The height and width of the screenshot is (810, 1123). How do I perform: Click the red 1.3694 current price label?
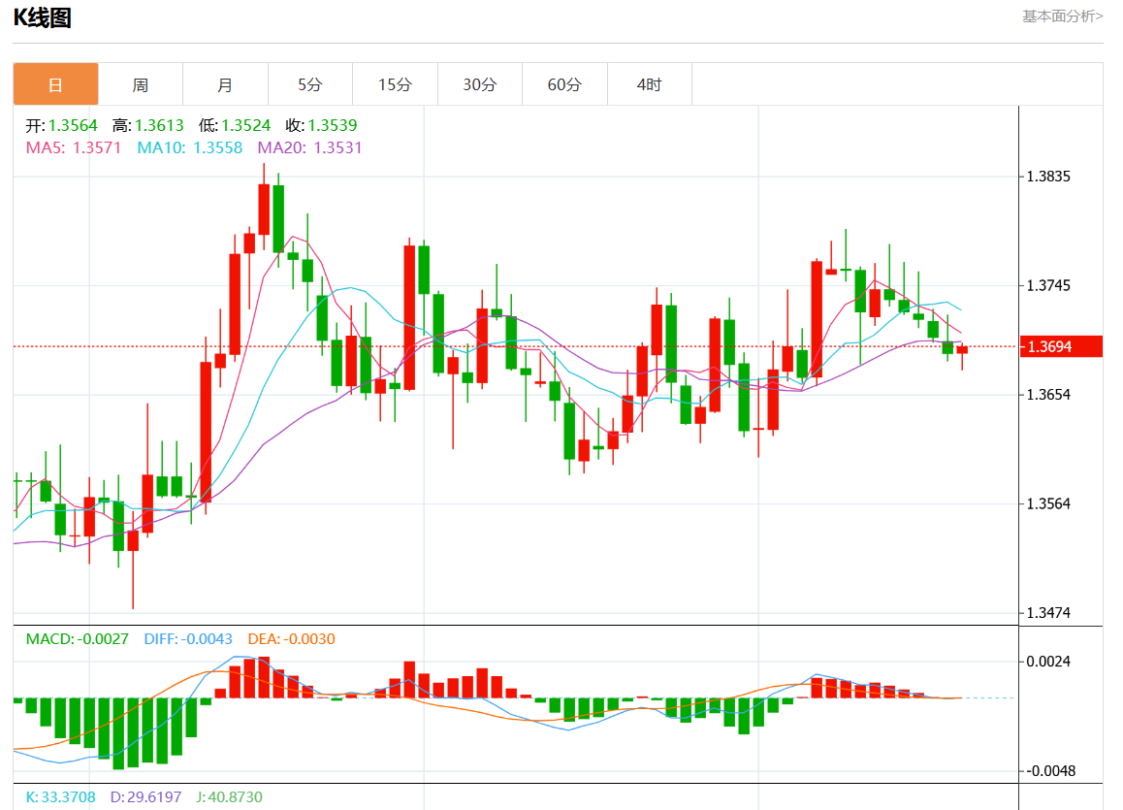[x=1061, y=346]
